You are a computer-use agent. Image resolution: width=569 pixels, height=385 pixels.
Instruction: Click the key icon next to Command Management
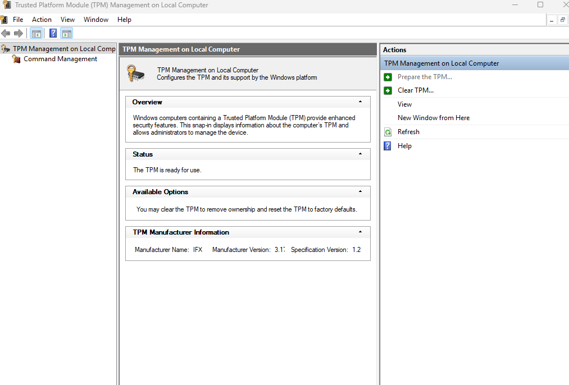(16, 59)
